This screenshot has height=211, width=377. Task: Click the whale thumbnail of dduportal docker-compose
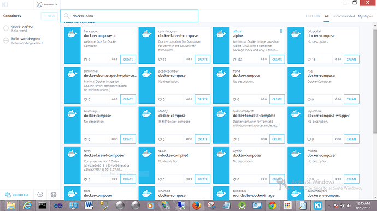click(296, 45)
